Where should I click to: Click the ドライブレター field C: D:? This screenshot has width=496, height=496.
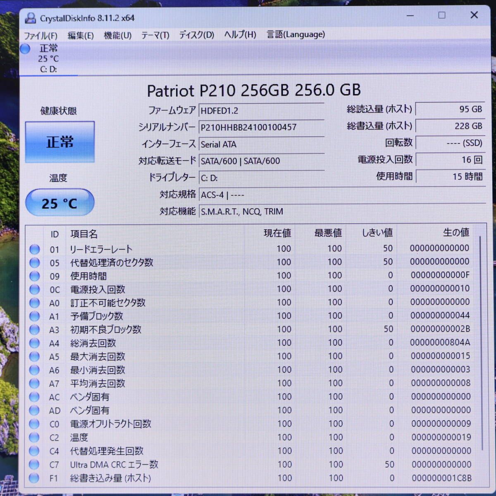coord(261,178)
